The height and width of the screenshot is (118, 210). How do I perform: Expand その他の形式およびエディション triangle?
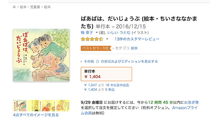click(x=81, y=62)
